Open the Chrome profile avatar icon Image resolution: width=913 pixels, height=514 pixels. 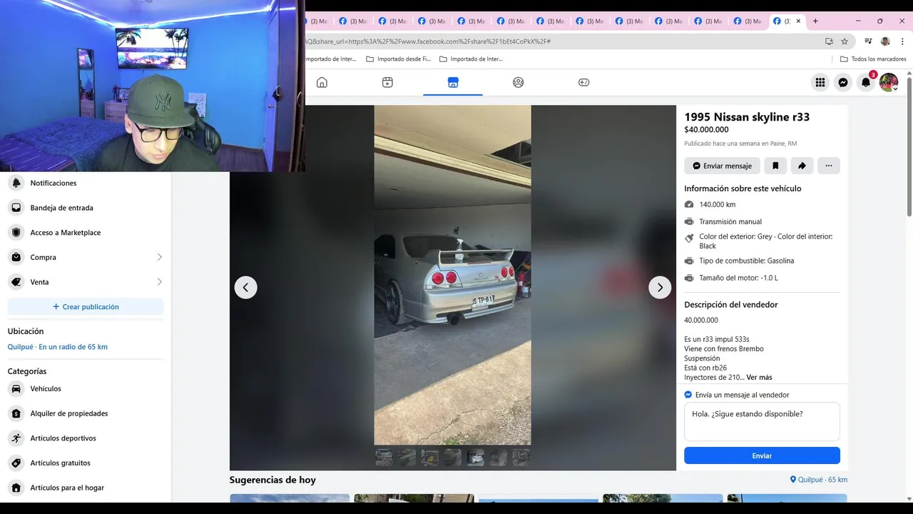[x=885, y=41]
